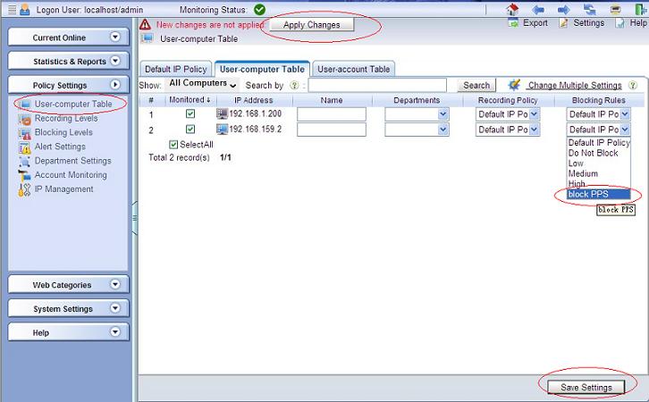Go to the home page icon
This screenshot has height=402, width=649.
512,9
